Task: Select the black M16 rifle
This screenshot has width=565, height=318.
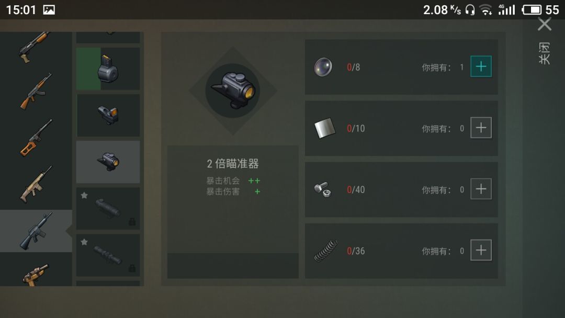Action: (x=36, y=231)
